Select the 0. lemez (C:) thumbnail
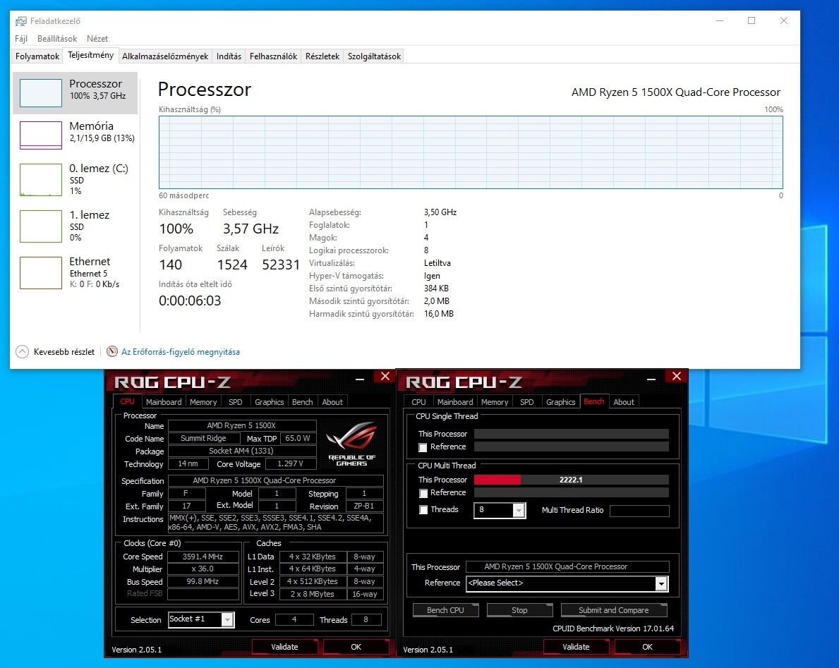Screen dimensions: 839x668 tap(41, 181)
